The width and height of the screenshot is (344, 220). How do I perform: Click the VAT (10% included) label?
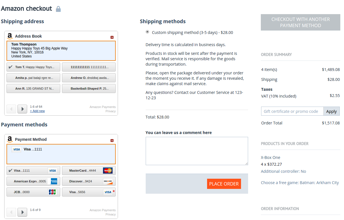(x=279, y=96)
